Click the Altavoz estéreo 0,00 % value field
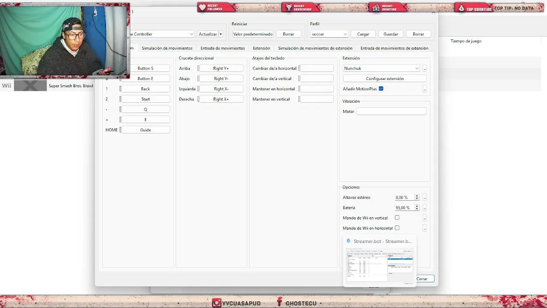 coord(405,198)
